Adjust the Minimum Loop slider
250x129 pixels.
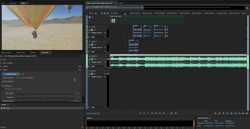pos(42,101)
